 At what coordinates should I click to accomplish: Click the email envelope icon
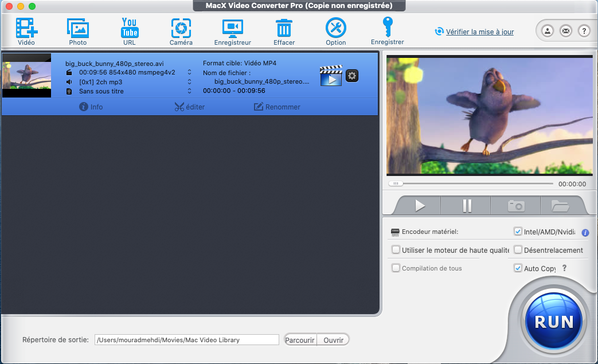coord(566,31)
